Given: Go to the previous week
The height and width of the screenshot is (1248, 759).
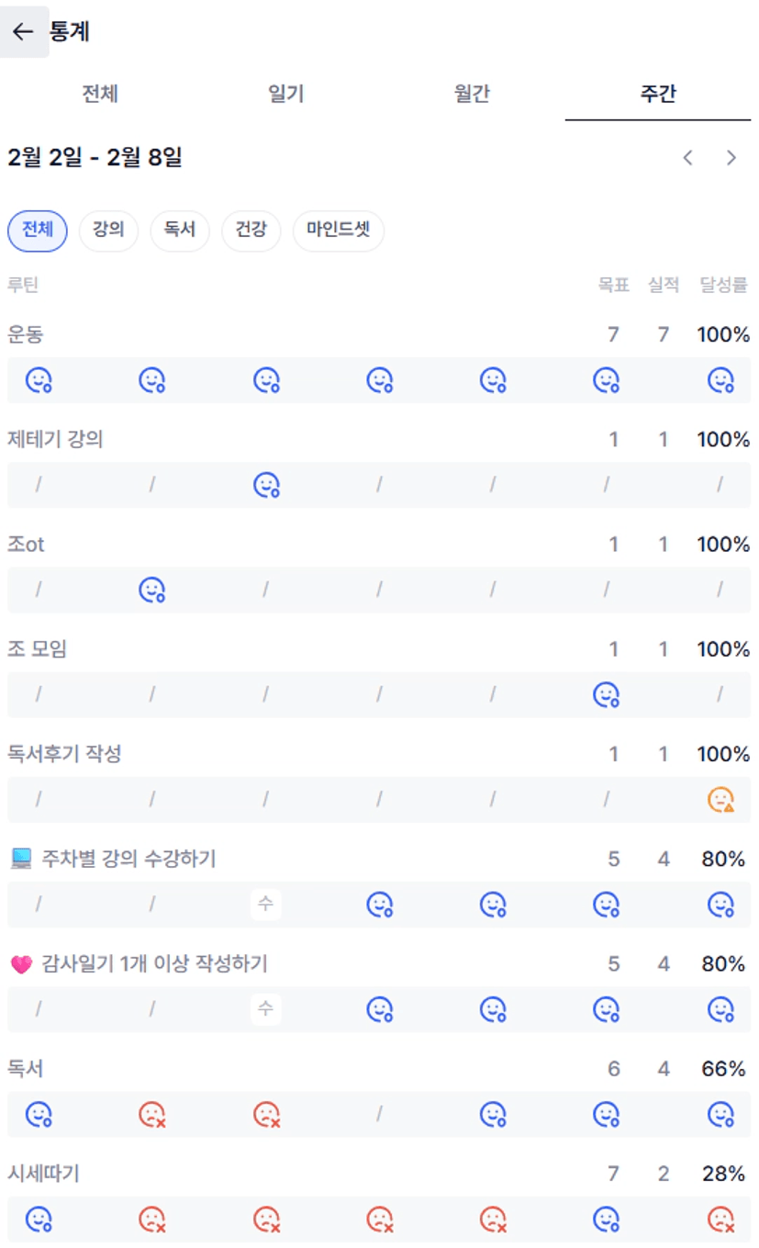Looking at the screenshot, I should tap(688, 158).
